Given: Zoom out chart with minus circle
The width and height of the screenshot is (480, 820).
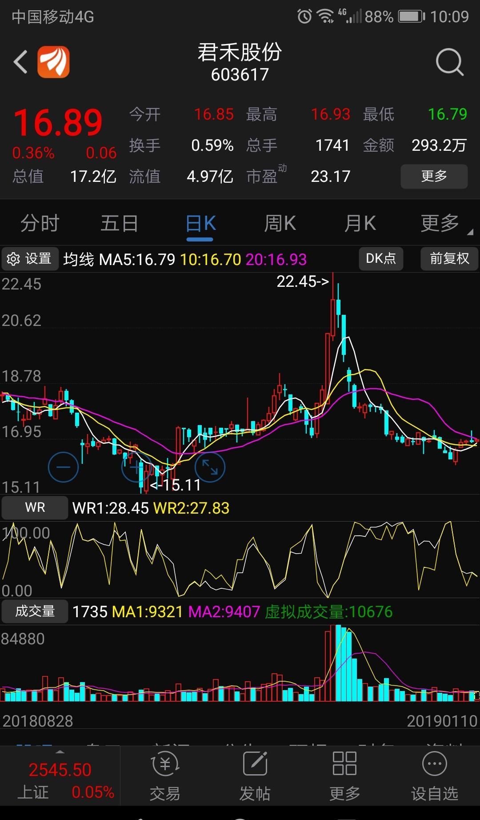Looking at the screenshot, I should point(63,467).
